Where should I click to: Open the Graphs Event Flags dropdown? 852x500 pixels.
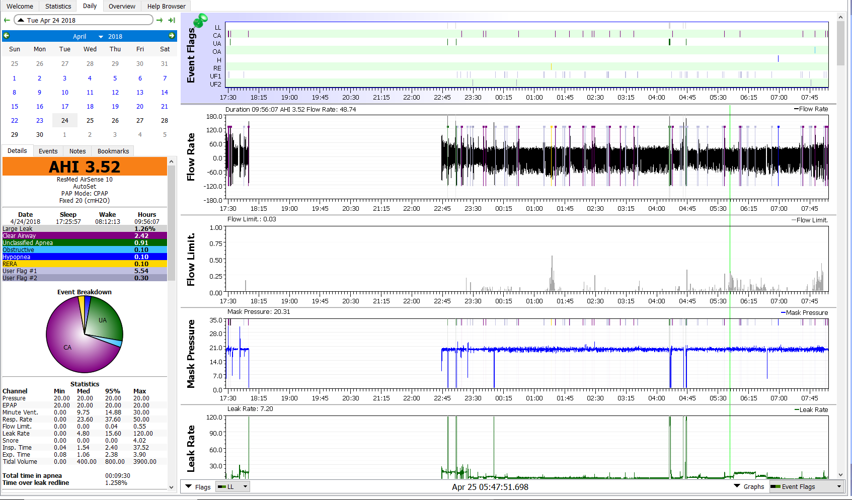(x=806, y=486)
